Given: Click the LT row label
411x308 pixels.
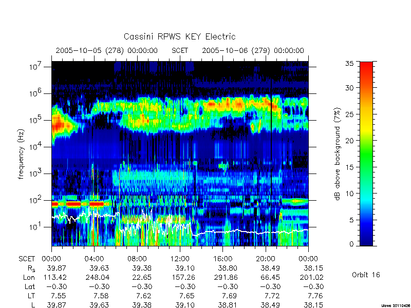Looking at the screenshot, I should (31, 296).
